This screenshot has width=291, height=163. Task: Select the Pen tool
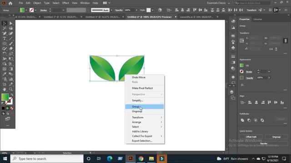pyautogui.click(x=5, y=34)
